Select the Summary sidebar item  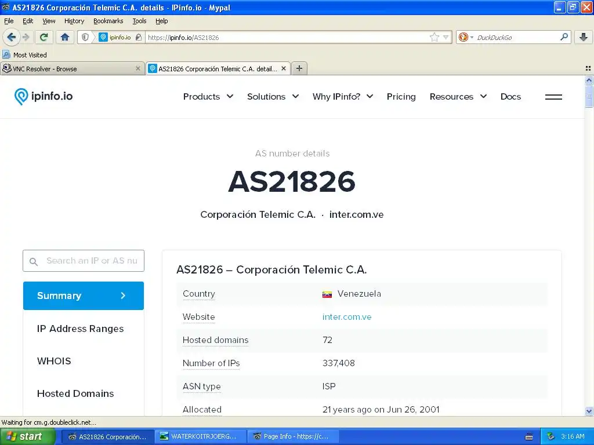(84, 296)
